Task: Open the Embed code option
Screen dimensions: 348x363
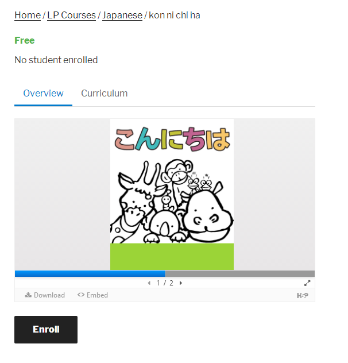Action: pyautogui.click(x=92, y=295)
